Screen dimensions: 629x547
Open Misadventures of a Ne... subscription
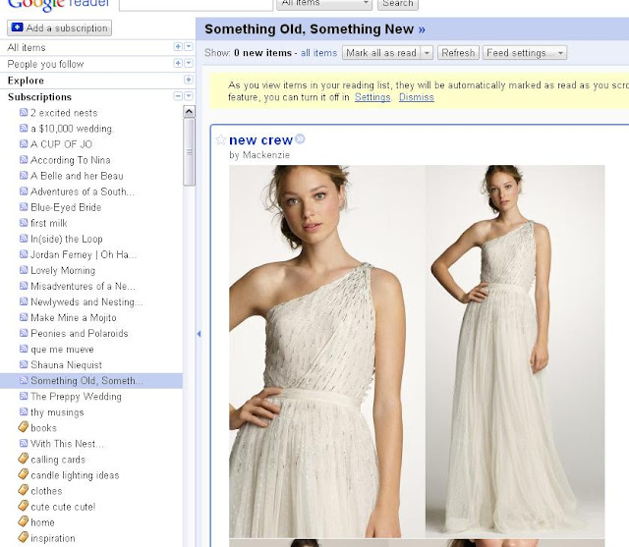83,286
